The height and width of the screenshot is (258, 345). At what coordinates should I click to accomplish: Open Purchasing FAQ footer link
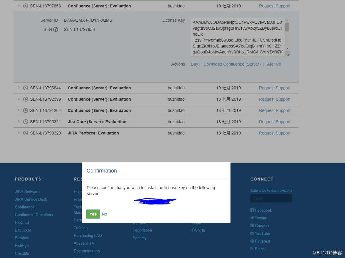(x=88, y=235)
